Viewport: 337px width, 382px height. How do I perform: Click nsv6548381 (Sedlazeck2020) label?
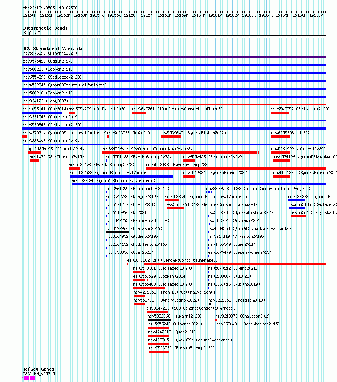[162, 268]
